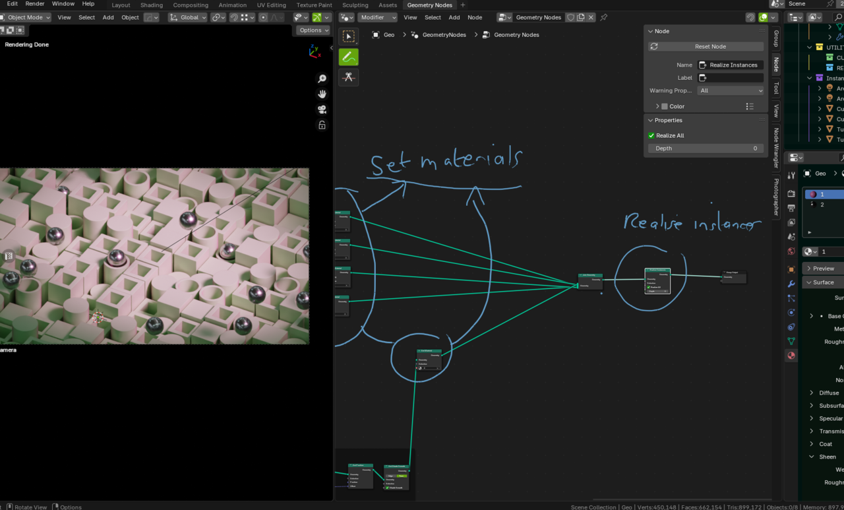844x510 pixels.
Task: Switch to the Shading workspace tab
Action: (x=151, y=5)
